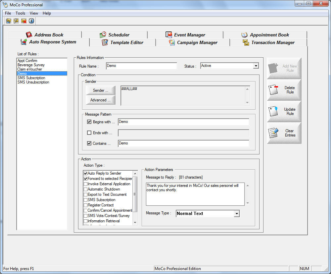Click the Action Type list scrollbar thumb

point(135,194)
